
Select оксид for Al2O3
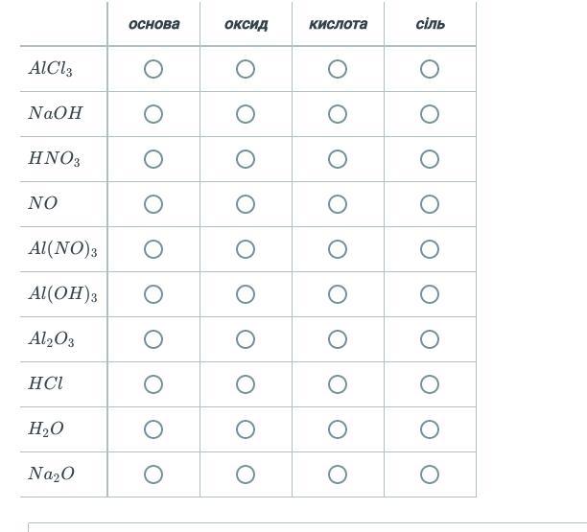246,339
